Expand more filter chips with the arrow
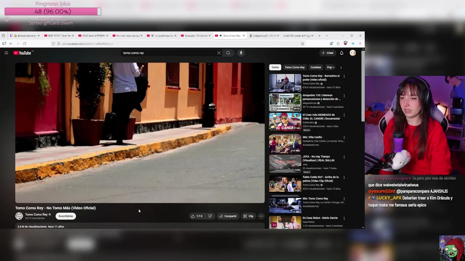The width and height of the screenshot is (465, 261). tap(341, 67)
